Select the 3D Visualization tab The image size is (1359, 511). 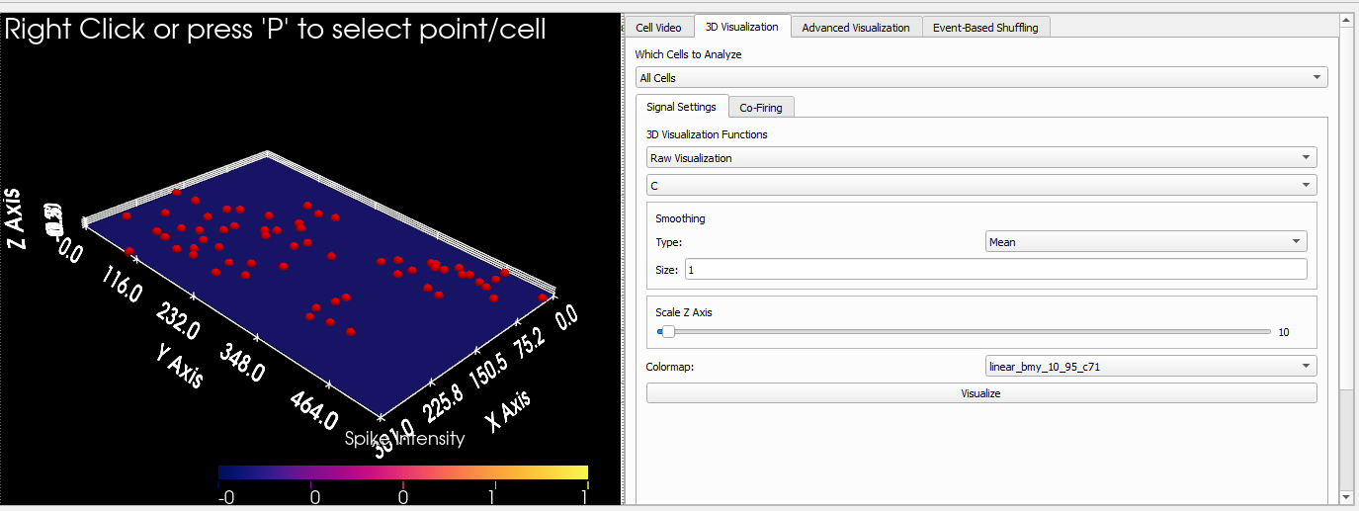click(x=741, y=27)
